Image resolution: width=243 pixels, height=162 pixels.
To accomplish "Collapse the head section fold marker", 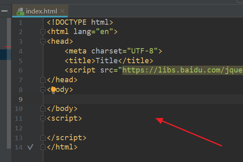I will tap(43, 41).
